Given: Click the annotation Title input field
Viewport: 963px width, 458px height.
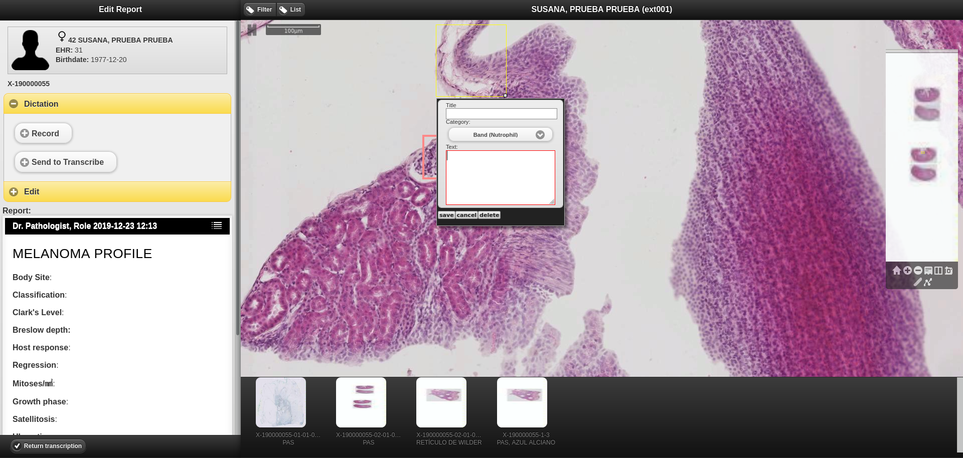Looking at the screenshot, I should (501, 114).
